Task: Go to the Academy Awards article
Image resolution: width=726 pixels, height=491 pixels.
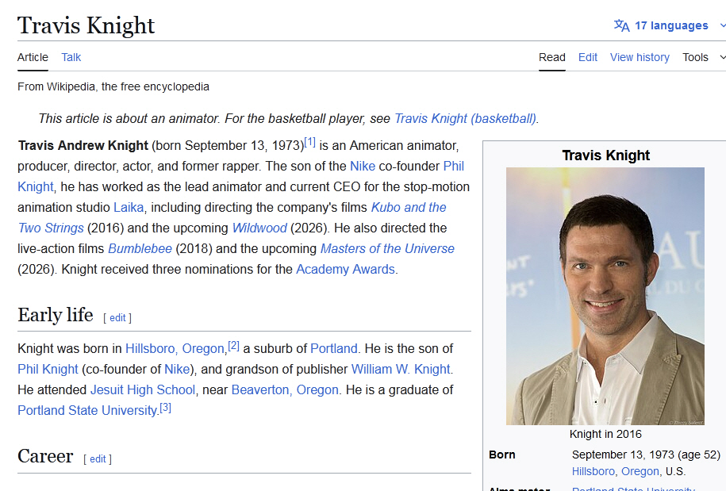Action: [345, 270]
